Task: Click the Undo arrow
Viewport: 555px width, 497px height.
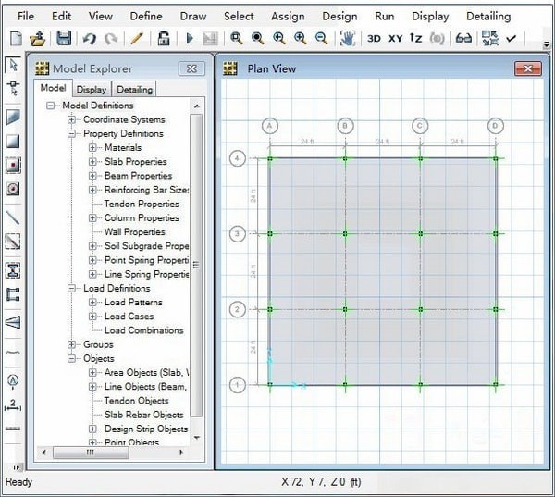Action: click(x=89, y=38)
